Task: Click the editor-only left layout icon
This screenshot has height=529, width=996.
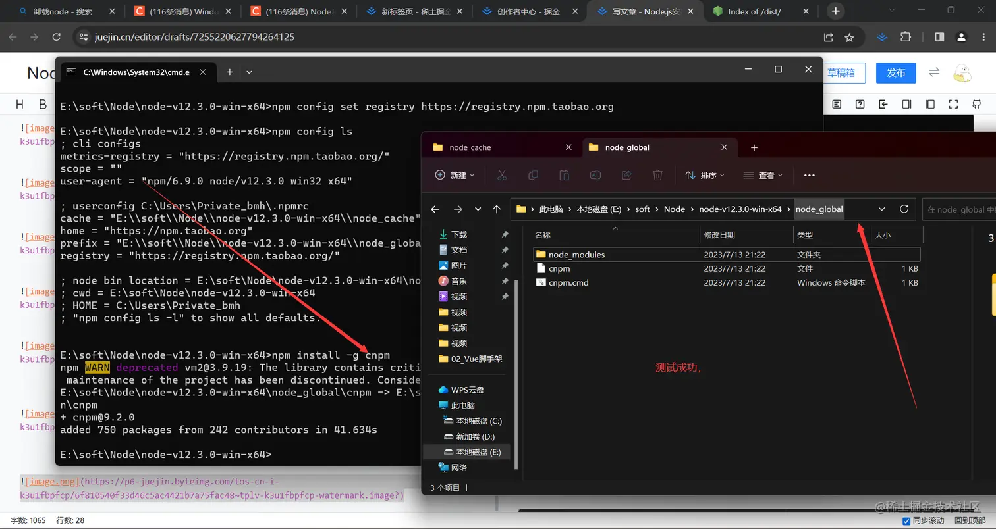Action: tap(906, 104)
